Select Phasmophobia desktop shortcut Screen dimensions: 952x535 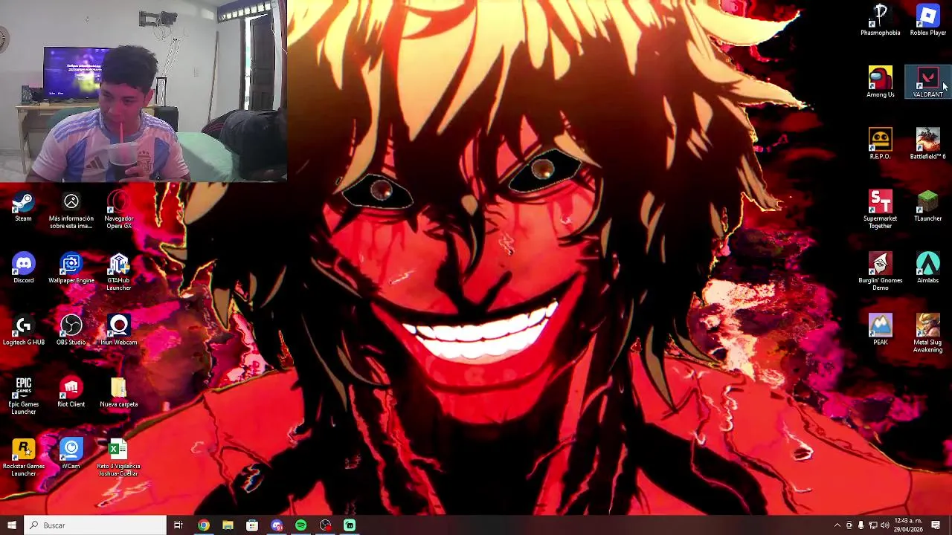point(881,20)
